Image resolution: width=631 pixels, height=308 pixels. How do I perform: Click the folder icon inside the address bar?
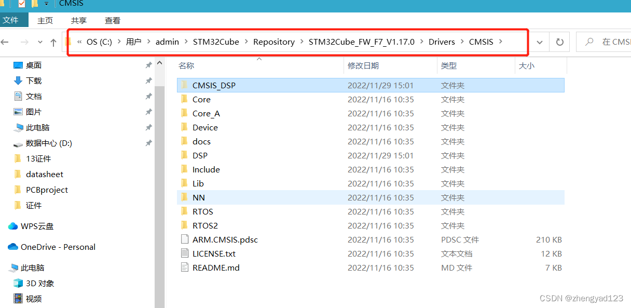tap(67, 42)
